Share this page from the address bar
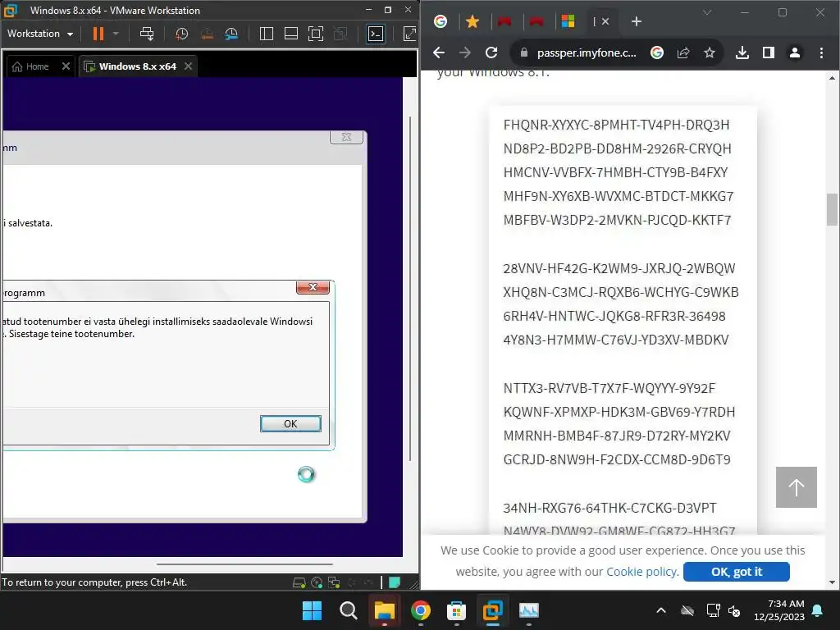This screenshot has height=630, width=840. [x=683, y=52]
